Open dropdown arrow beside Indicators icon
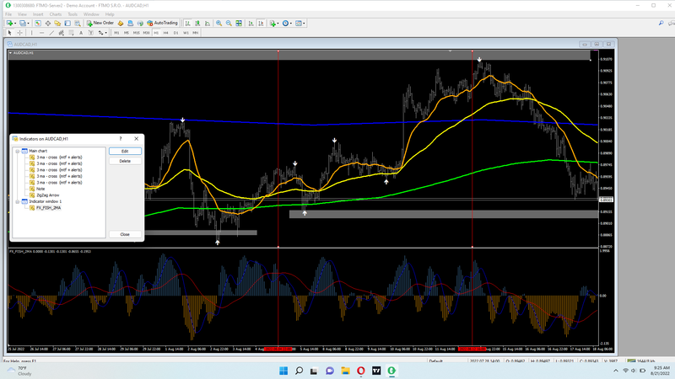Screen dimensions: 675x379 (x=278, y=24)
